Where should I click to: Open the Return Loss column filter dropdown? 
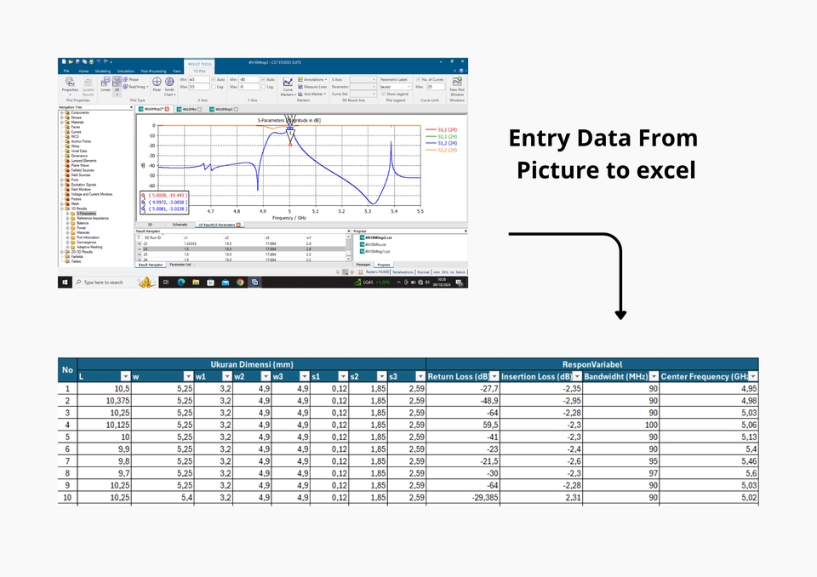pyautogui.click(x=494, y=376)
